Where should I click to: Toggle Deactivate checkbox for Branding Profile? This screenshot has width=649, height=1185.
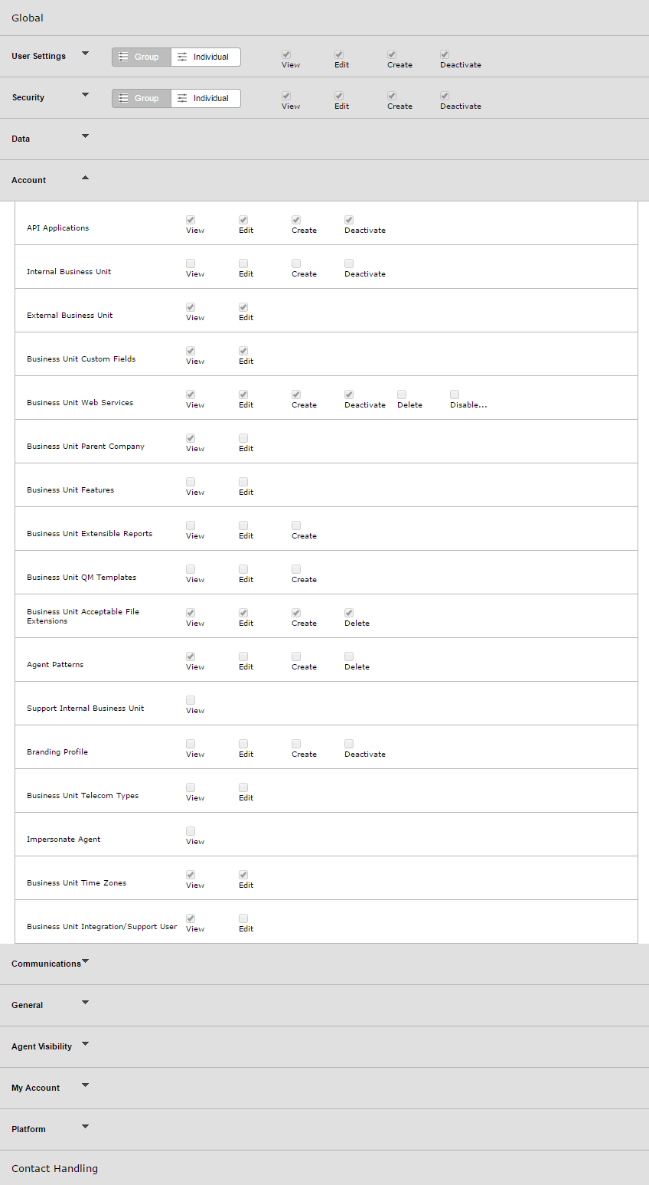pos(349,744)
